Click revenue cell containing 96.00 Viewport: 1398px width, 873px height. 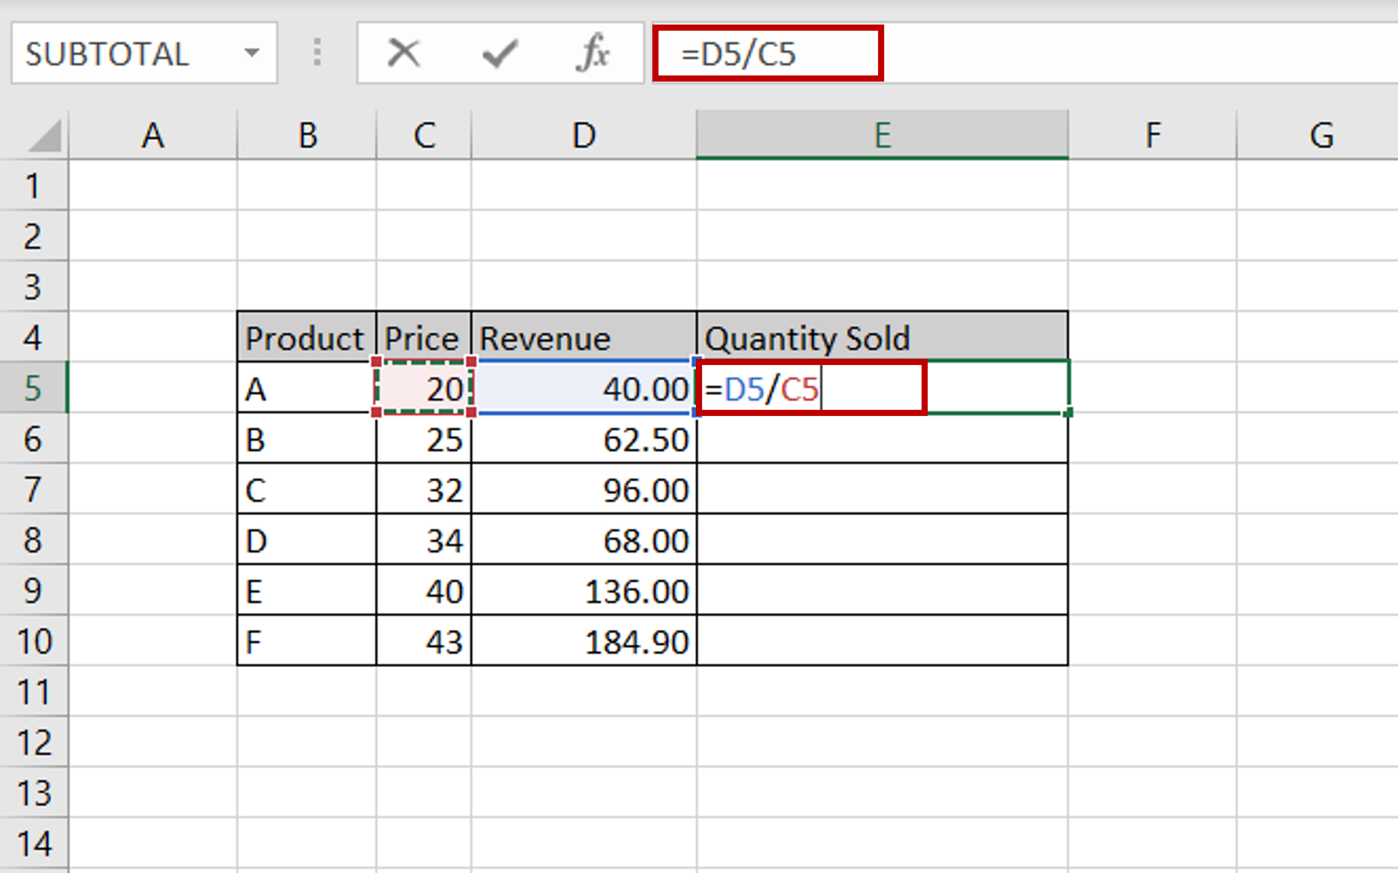pyautogui.click(x=584, y=490)
